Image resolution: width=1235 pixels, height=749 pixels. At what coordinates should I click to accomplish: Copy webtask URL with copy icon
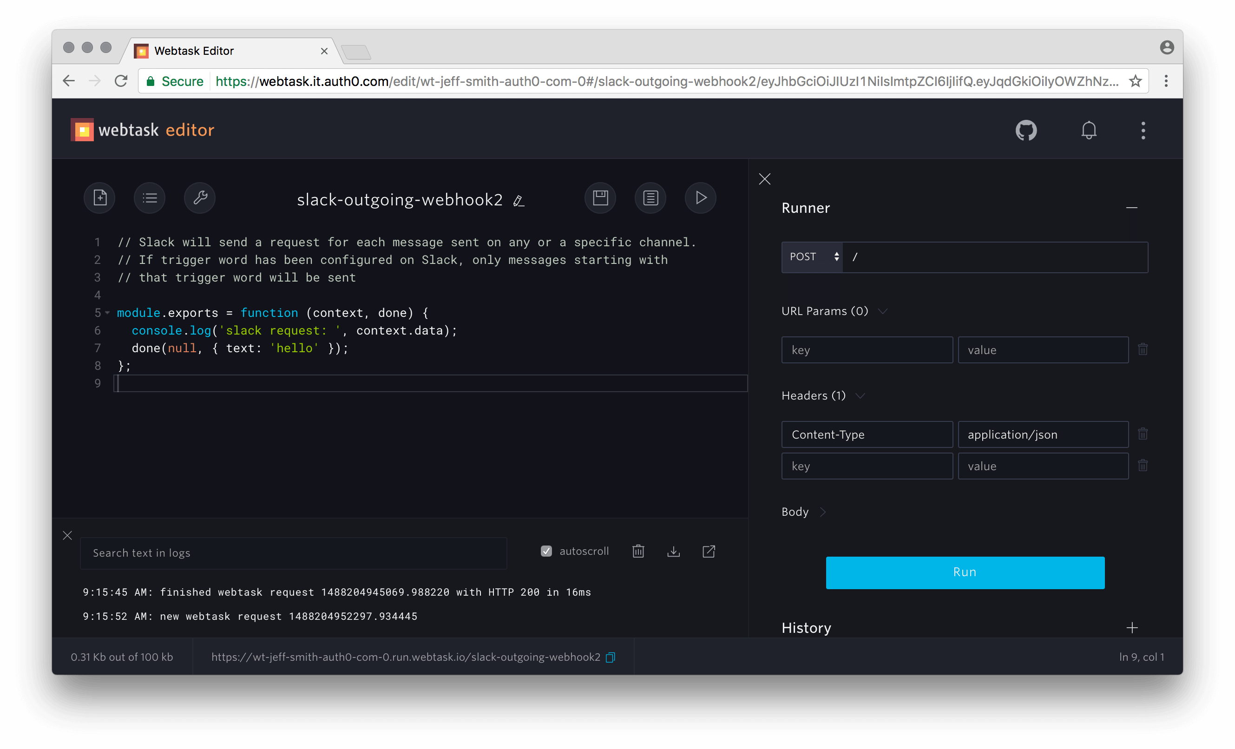[611, 657]
